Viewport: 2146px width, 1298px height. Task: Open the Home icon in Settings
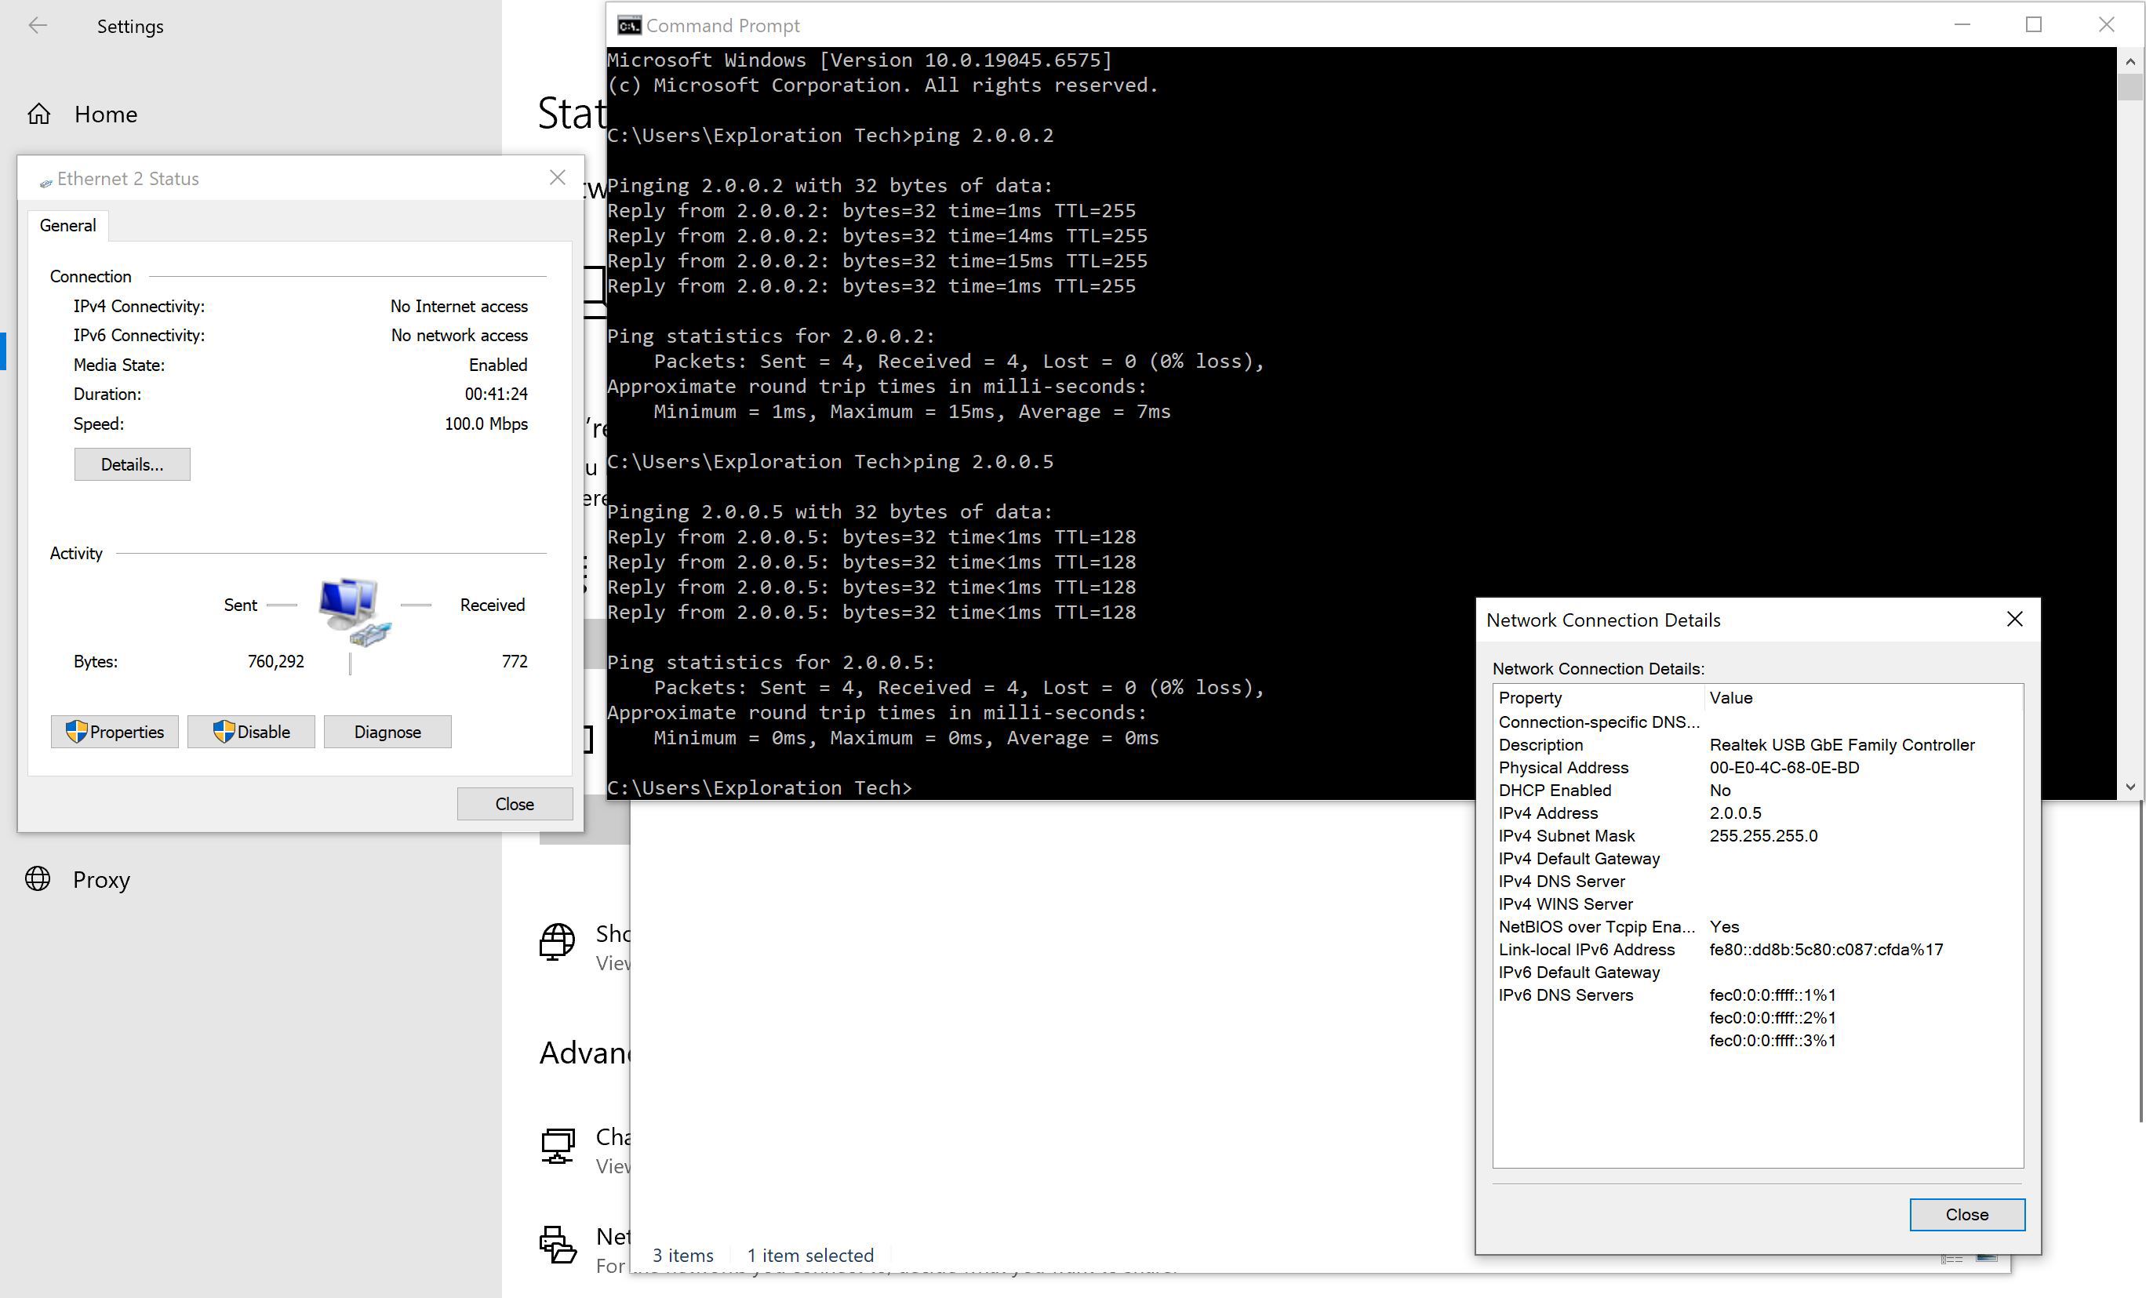coord(39,115)
